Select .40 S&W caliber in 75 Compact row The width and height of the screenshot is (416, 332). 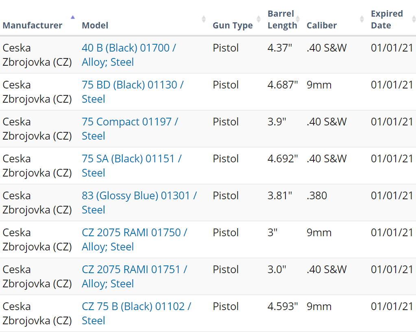327,122
